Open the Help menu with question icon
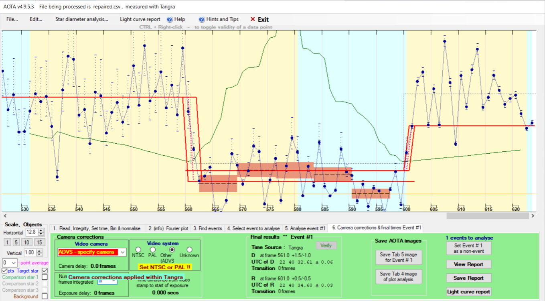The height and width of the screenshot is (301, 545). [176, 19]
